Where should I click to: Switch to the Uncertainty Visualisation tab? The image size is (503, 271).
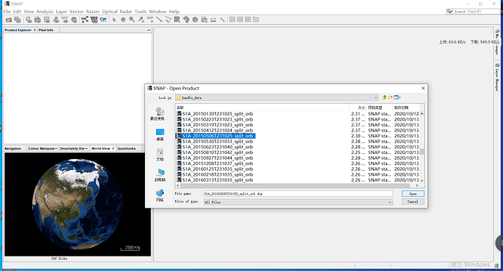point(74,149)
